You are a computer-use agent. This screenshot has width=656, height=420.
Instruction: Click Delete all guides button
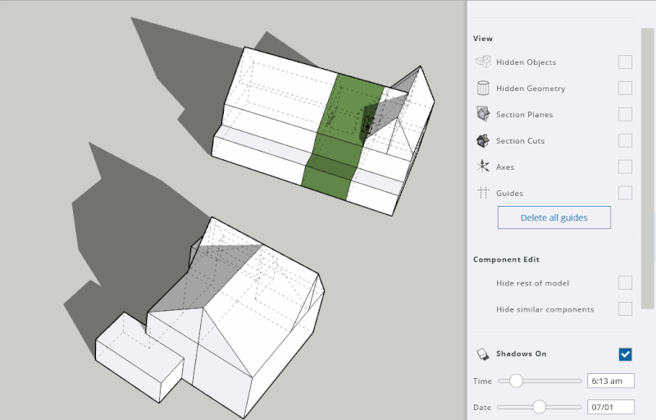pyautogui.click(x=554, y=217)
